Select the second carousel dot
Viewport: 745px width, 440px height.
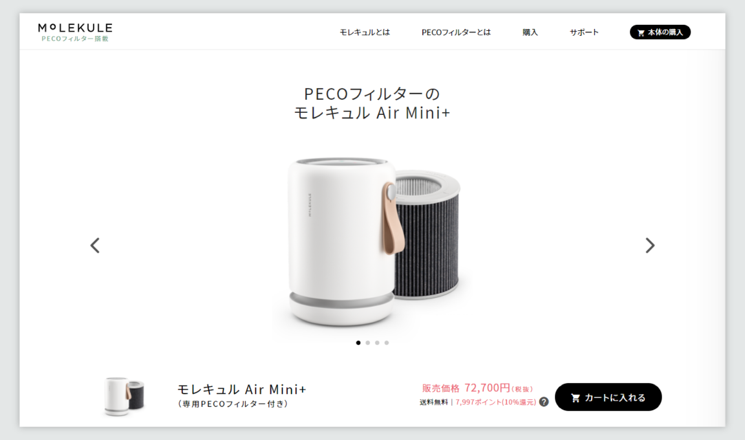click(368, 342)
